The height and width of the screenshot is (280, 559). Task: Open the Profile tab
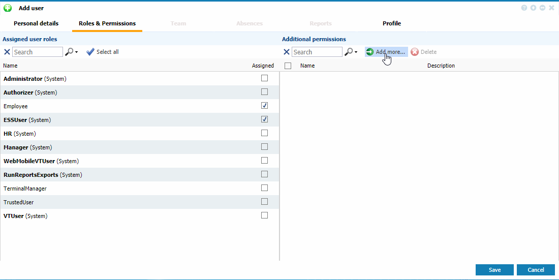(392, 23)
